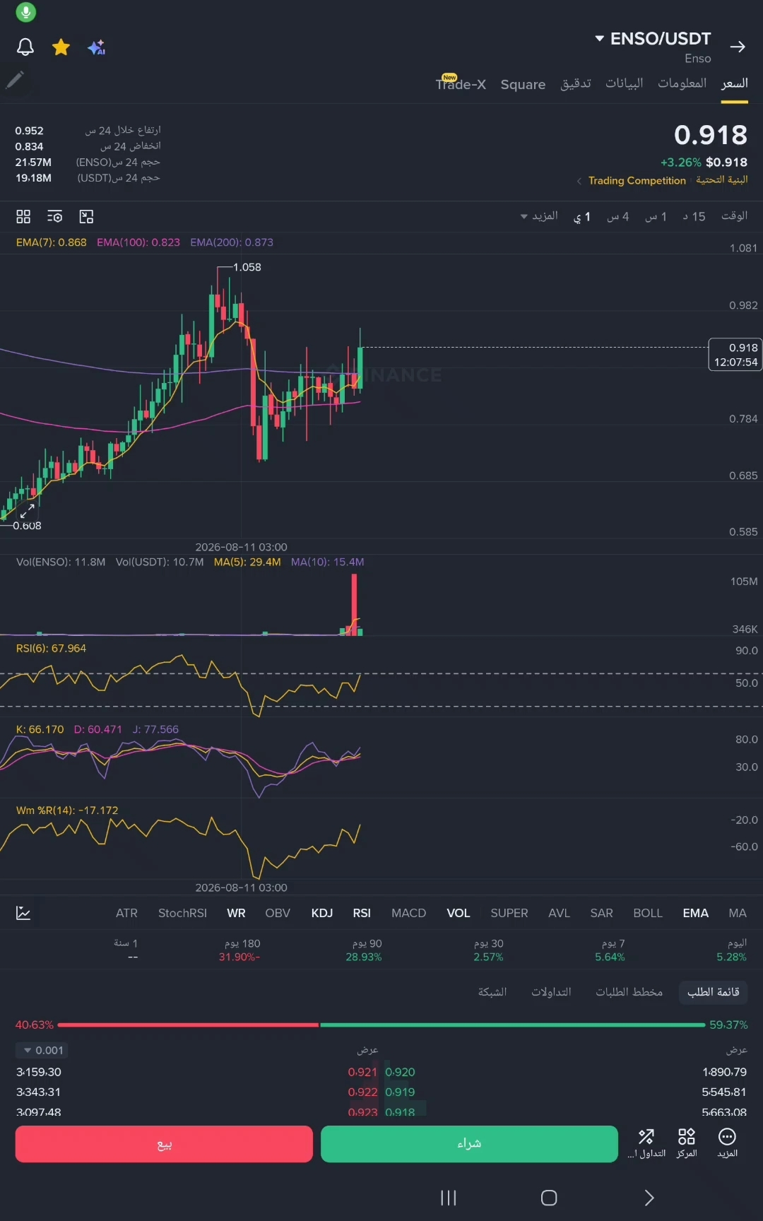Expand chart using diagonal arrows icon

point(27,511)
